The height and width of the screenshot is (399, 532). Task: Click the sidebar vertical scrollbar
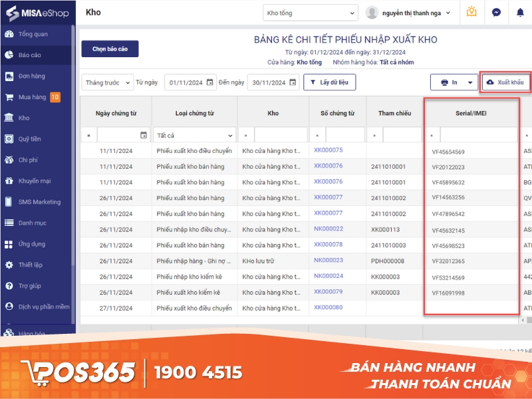tap(73, 146)
